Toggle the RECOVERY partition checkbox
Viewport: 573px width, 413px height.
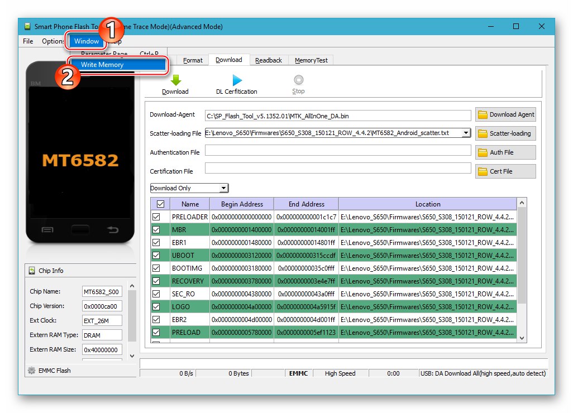coord(160,281)
